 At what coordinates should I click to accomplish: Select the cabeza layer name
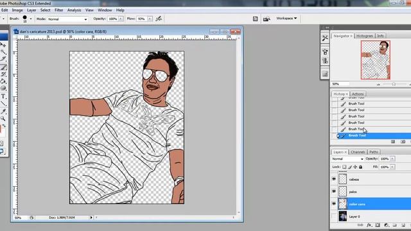(354, 180)
